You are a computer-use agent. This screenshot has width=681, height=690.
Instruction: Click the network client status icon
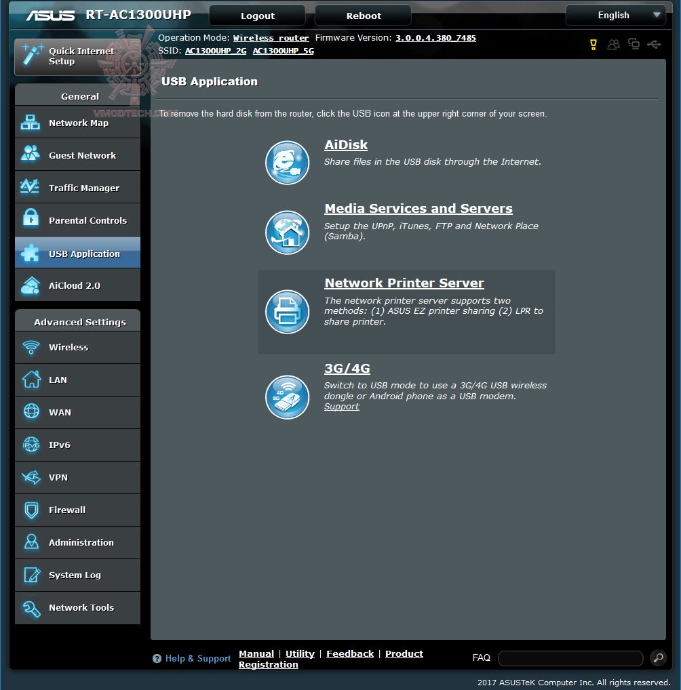click(634, 44)
